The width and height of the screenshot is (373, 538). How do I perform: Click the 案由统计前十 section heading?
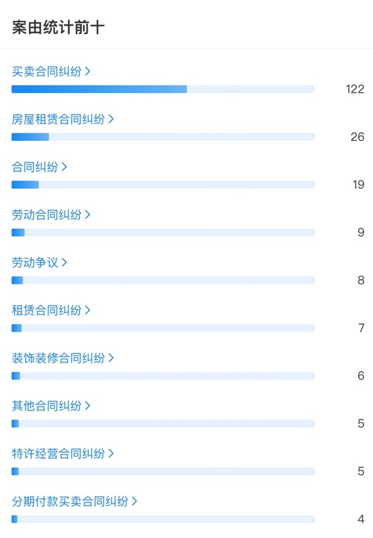[58, 28]
